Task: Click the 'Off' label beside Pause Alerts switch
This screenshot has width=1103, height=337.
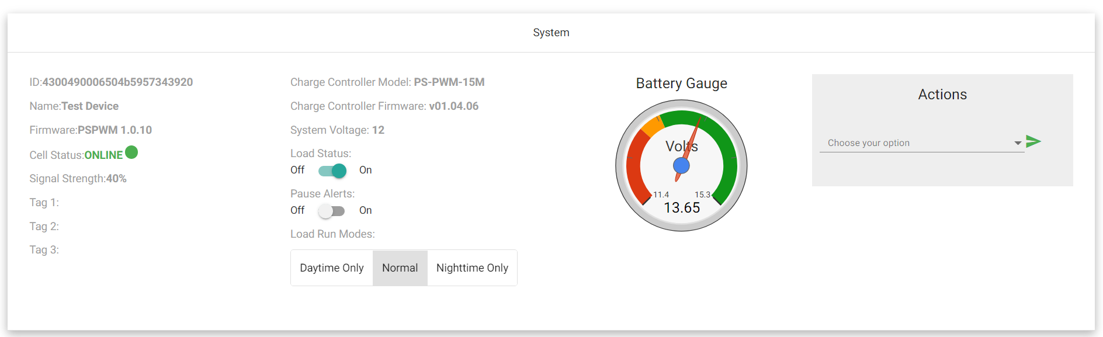Action: pos(297,210)
